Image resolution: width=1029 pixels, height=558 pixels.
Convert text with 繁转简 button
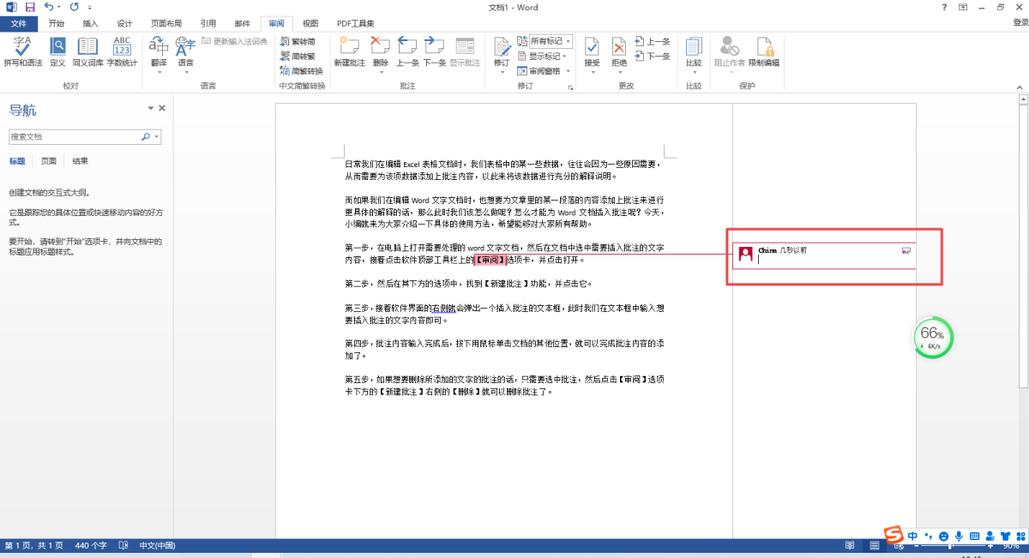click(298, 41)
